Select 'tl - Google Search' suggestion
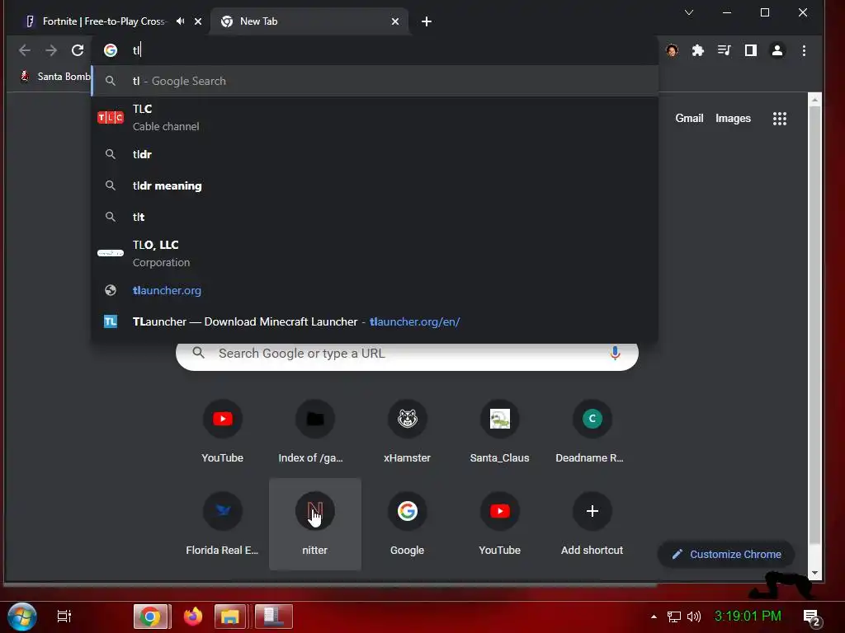The image size is (845, 633). 375,82
